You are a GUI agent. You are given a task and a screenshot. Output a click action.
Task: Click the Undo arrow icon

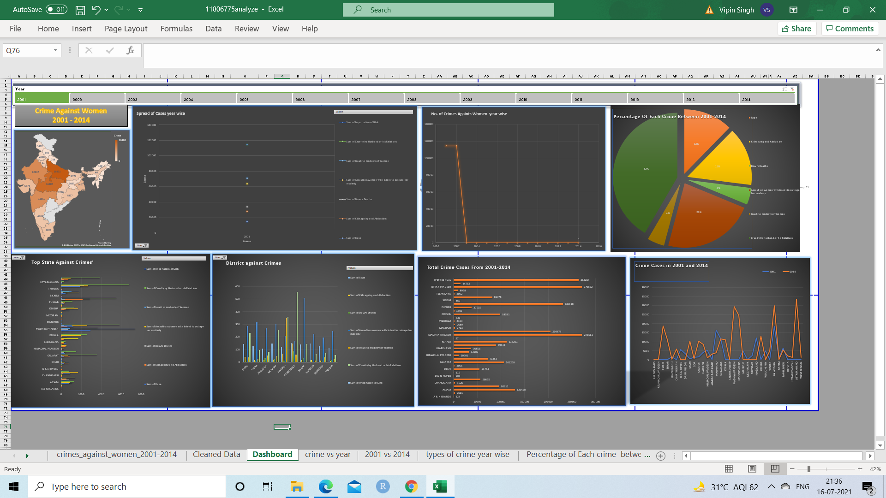96,10
